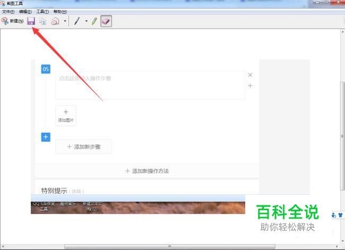Click the Save snip floppy disk icon
The width and height of the screenshot is (345, 250).
coord(31,21)
